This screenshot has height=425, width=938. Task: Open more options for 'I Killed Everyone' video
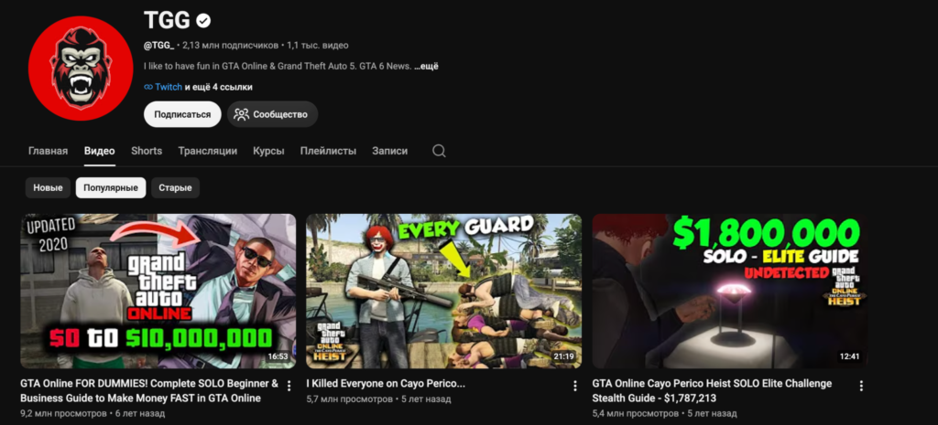pyautogui.click(x=575, y=386)
